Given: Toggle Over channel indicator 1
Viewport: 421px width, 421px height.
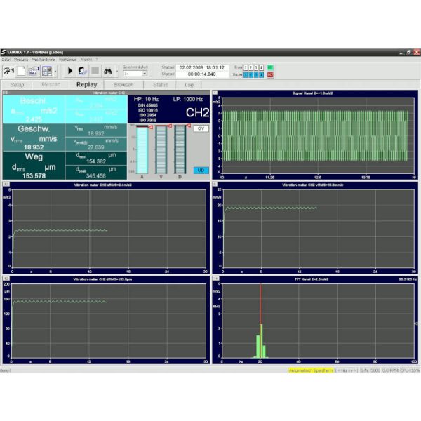Looking at the screenshot, I should pos(246,67).
